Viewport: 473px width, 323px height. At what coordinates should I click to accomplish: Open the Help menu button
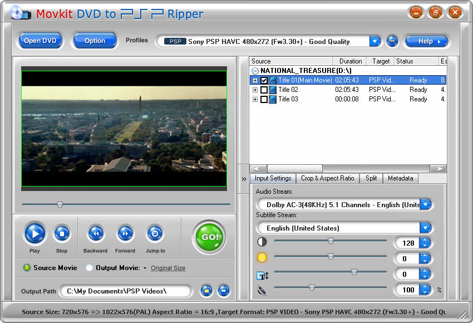[x=426, y=41]
